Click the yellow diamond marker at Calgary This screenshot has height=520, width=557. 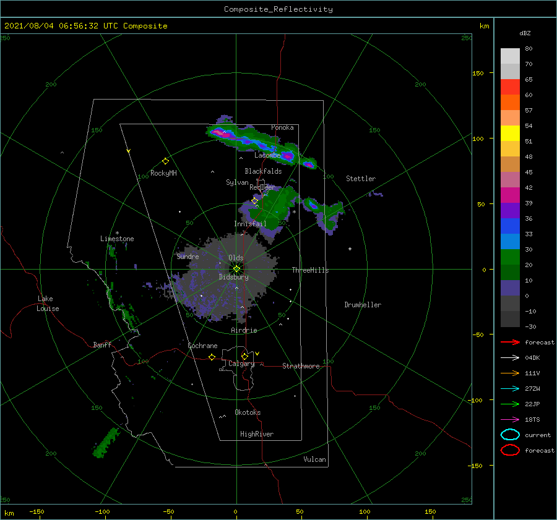click(x=244, y=356)
